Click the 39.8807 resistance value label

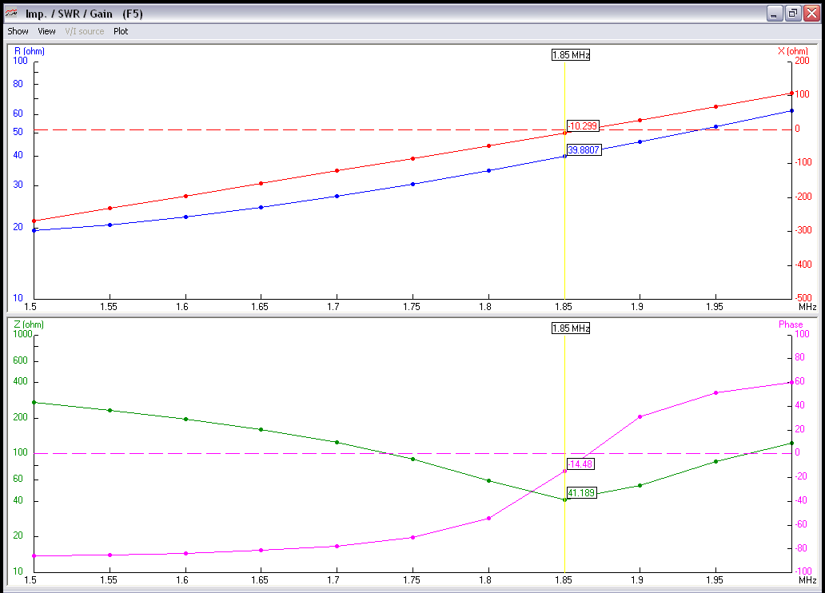(584, 149)
